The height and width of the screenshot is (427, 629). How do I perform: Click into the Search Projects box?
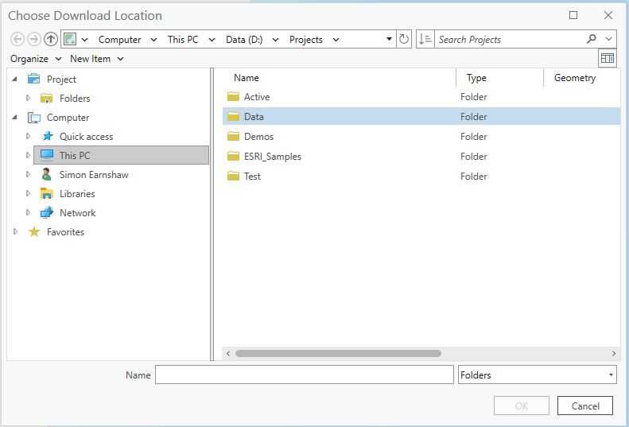point(510,39)
